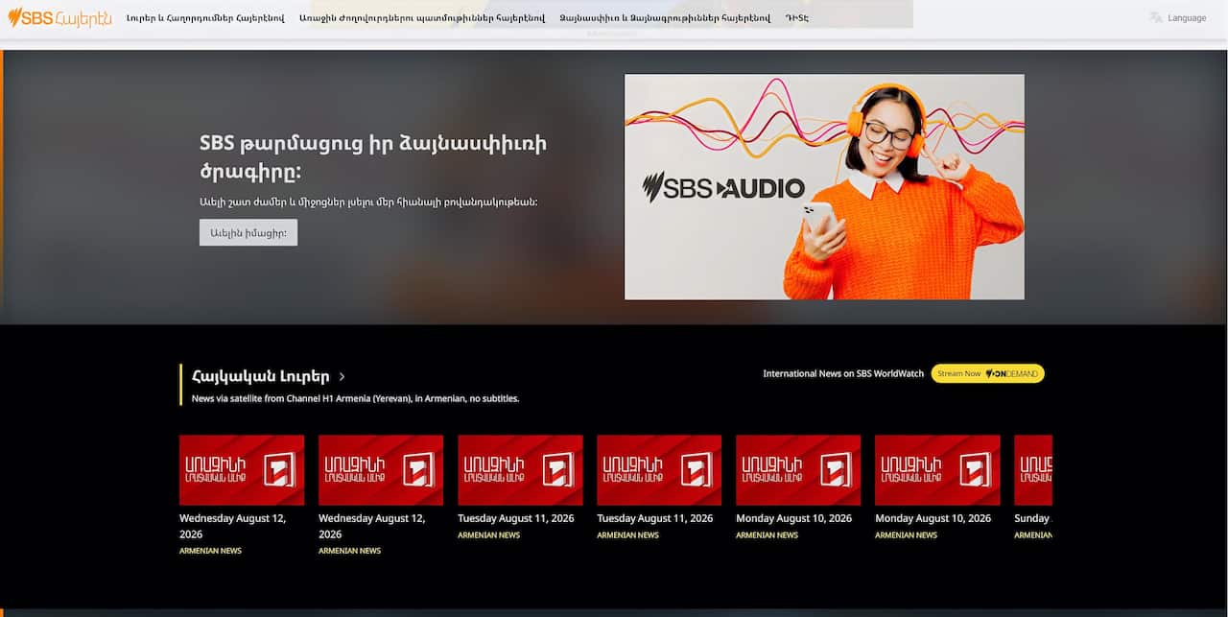The image size is (1228, 617).
Task: Click the SBS թարմացուց իր Ձայնասփիւռի ծրագիրը headline
Action: 374,157
